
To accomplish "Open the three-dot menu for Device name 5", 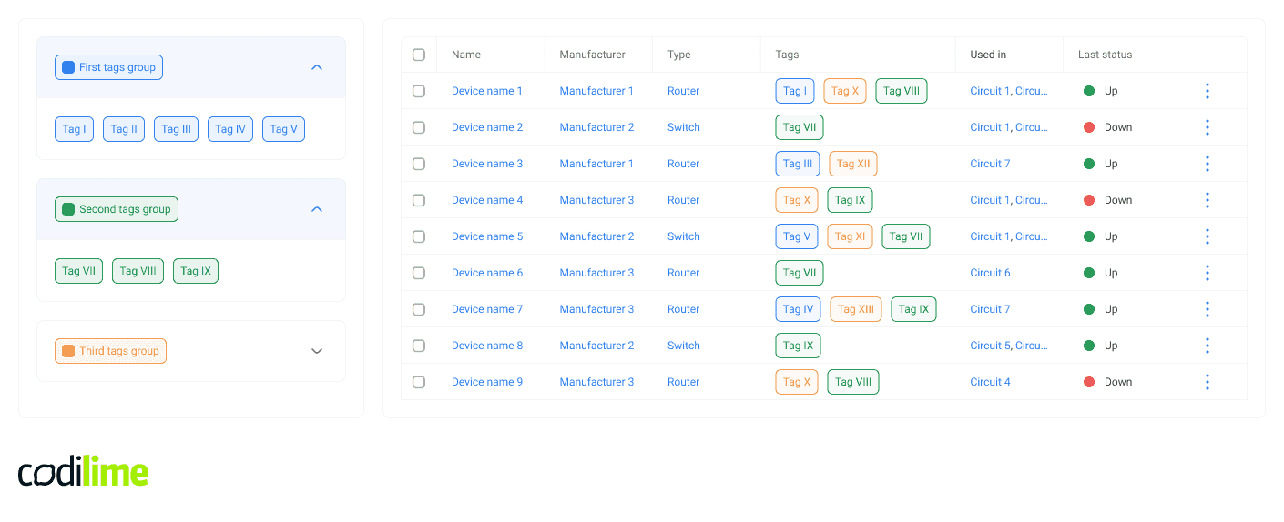I will coord(1207,236).
